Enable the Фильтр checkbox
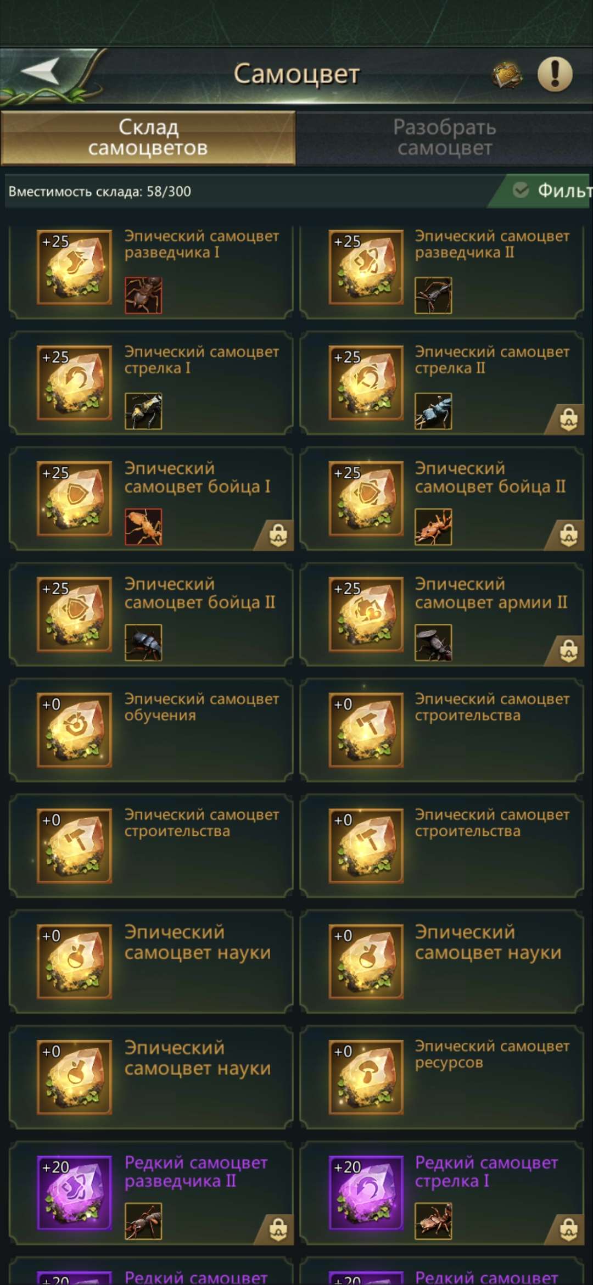Viewport: 593px width, 1285px height. [521, 191]
